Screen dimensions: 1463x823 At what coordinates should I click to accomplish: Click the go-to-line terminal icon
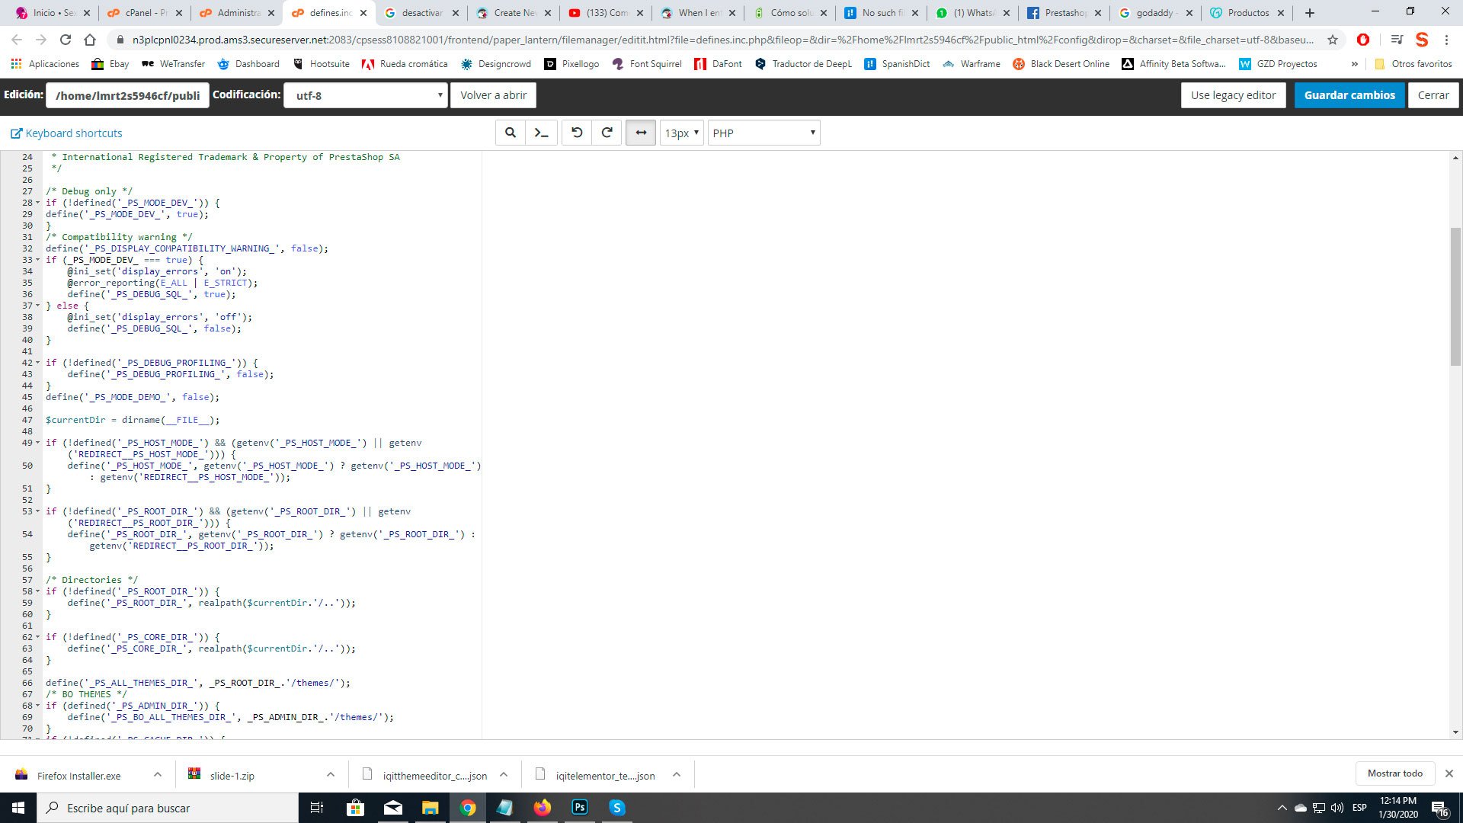tap(541, 133)
